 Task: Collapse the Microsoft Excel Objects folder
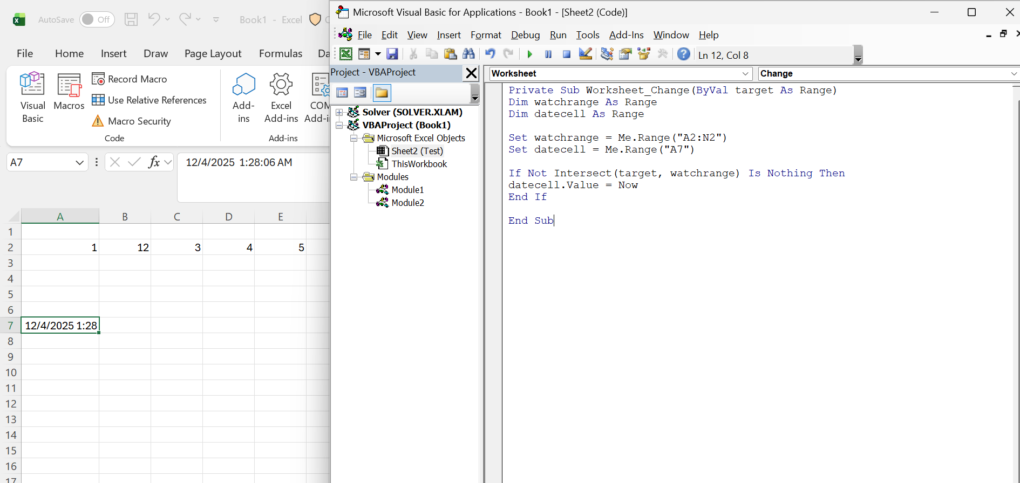click(353, 138)
